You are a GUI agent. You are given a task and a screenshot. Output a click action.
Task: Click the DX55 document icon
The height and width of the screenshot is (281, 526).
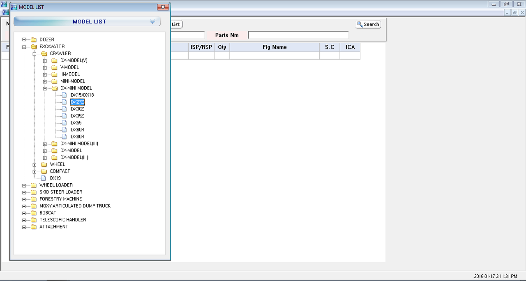(64, 123)
